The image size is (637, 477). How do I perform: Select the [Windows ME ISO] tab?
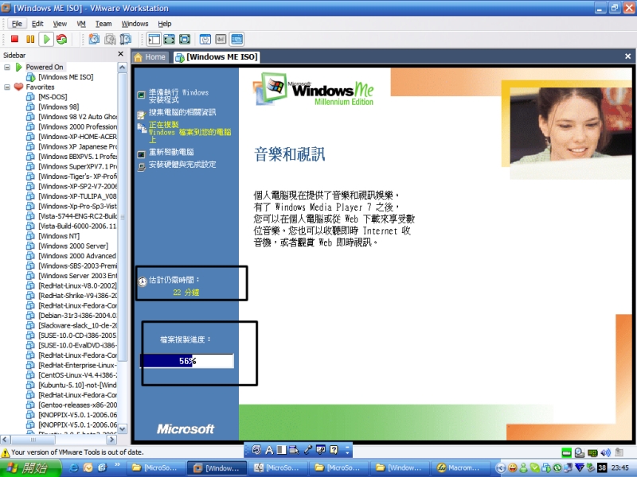[216, 57]
